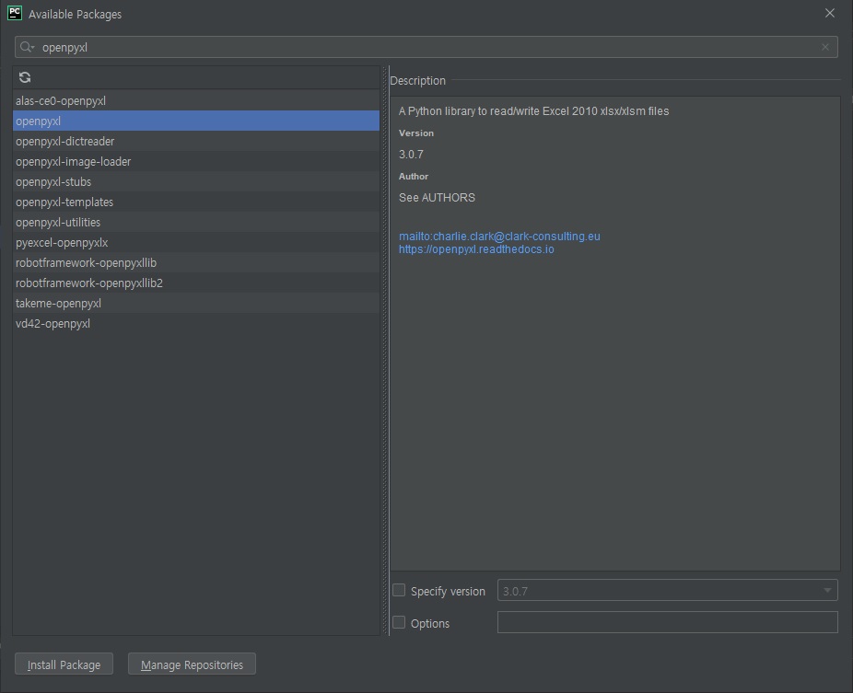Image resolution: width=853 pixels, height=693 pixels.
Task: Click the Options label text
Action: click(x=430, y=623)
